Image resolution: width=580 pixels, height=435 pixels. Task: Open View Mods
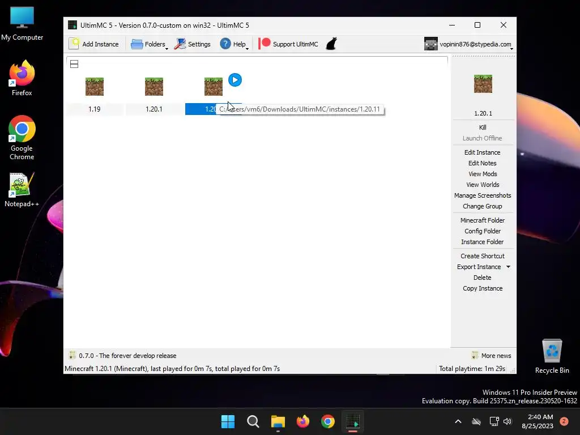[x=483, y=174]
